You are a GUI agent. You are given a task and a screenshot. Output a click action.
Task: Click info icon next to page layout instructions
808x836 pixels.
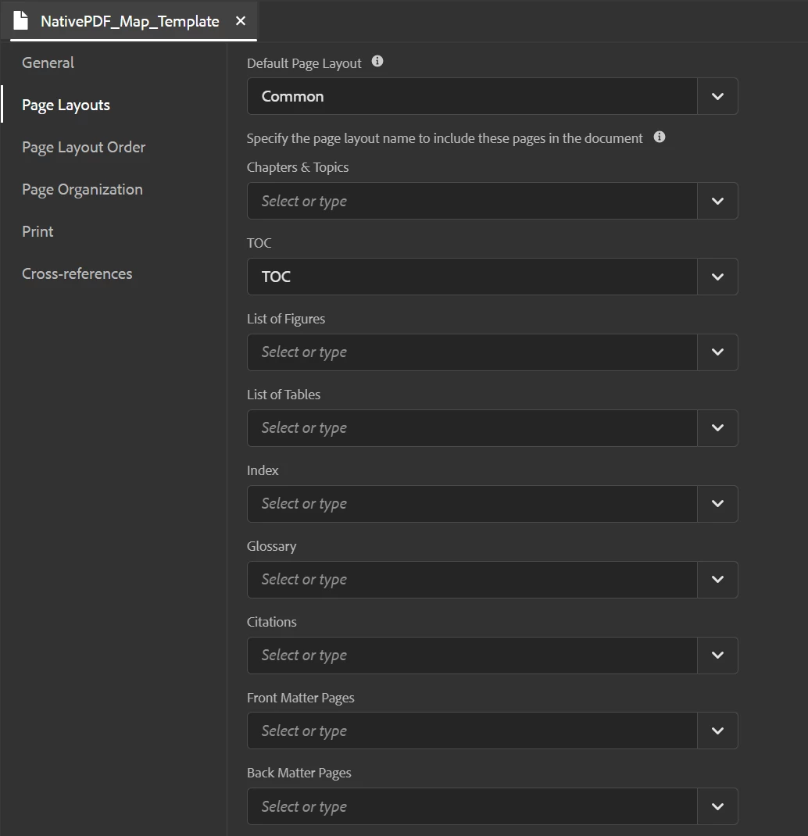click(x=660, y=138)
